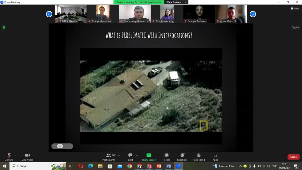Click the green Share Screen icon
Screen dimensions: 302x170
click(149, 155)
